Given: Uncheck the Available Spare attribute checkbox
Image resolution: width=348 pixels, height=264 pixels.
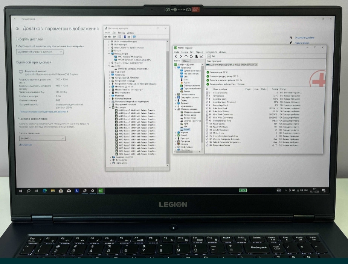Looking at the screenshot, I should click(x=207, y=99).
